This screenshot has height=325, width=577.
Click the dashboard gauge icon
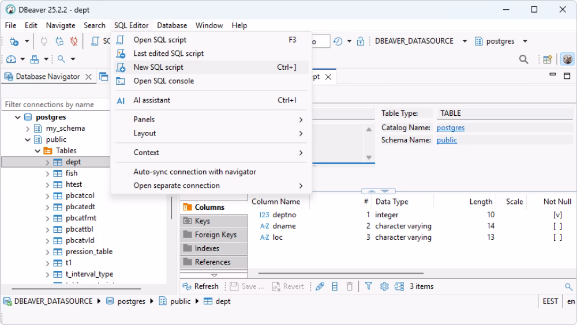(11, 59)
